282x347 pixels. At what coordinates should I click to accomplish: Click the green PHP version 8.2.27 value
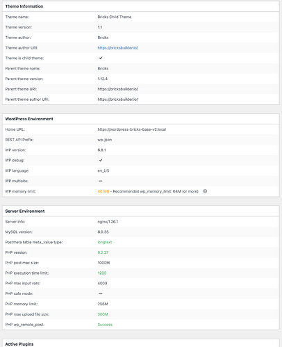click(103, 252)
